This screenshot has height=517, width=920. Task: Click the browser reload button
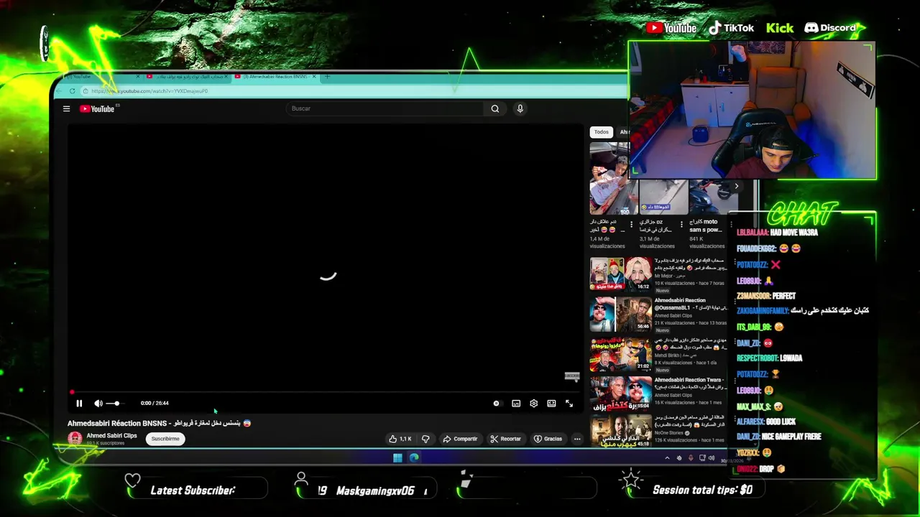pos(72,91)
